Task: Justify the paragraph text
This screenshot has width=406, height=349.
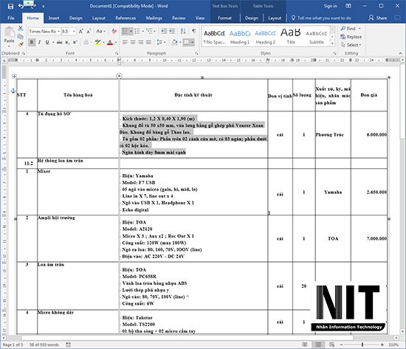Action: (x=148, y=42)
